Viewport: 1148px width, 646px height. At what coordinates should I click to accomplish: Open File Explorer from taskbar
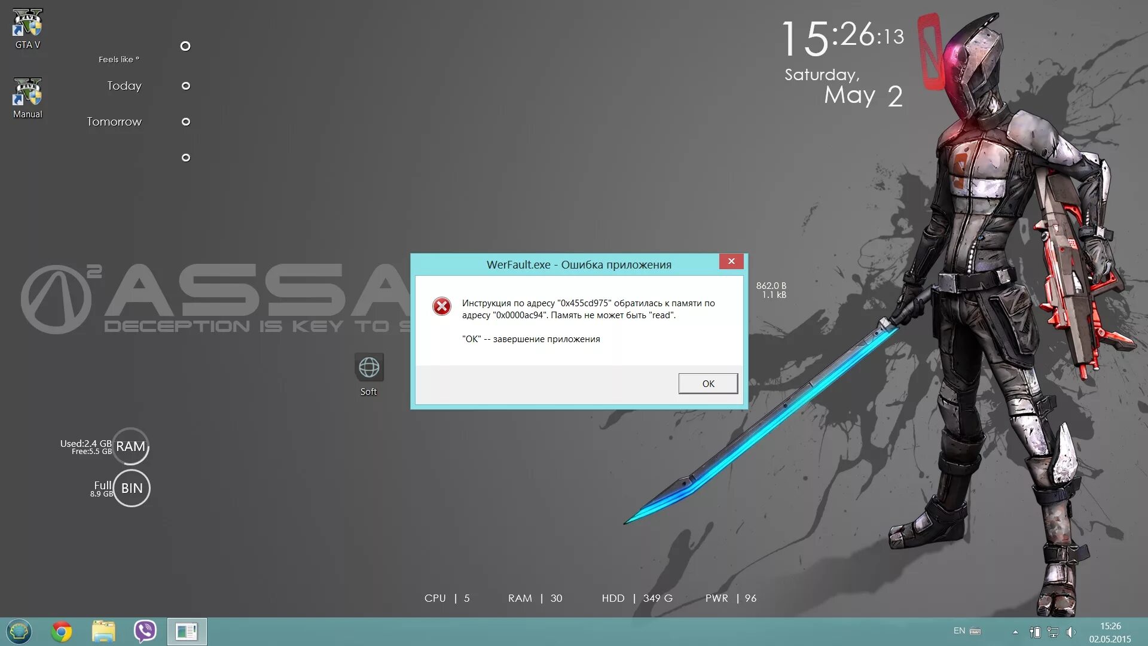click(x=103, y=632)
